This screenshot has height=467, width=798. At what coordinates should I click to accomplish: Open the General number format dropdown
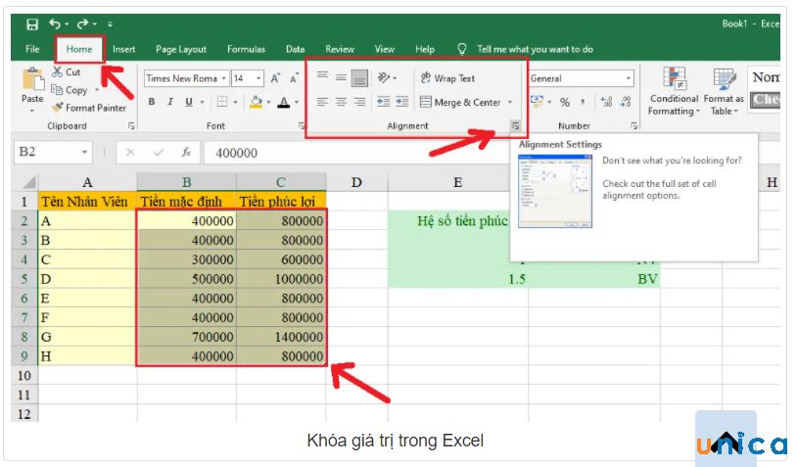[628, 78]
